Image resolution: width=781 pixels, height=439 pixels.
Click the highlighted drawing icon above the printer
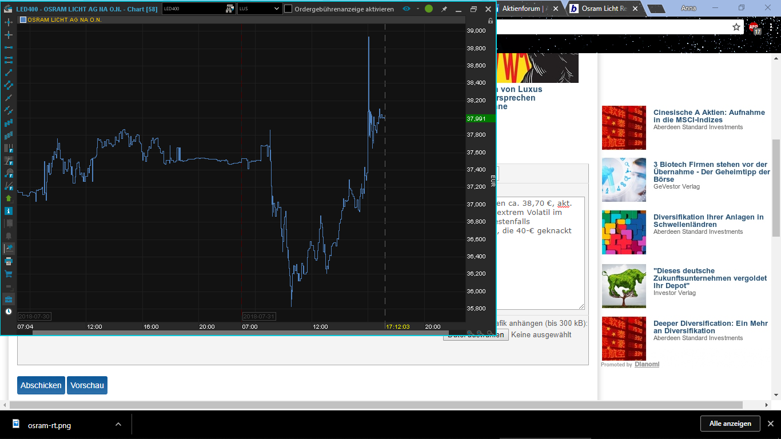9,249
